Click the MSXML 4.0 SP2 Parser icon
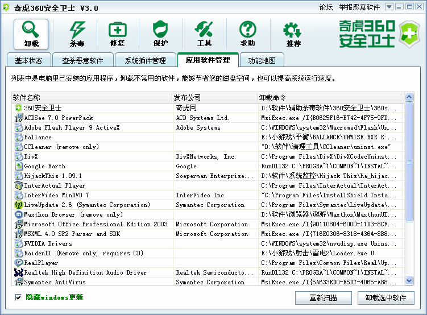The width and height of the screenshot is (427, 315). [x=19, y=234]
